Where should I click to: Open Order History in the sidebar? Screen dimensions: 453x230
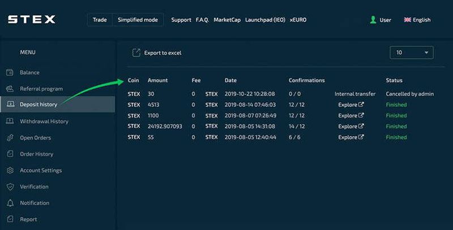(36, 154)
